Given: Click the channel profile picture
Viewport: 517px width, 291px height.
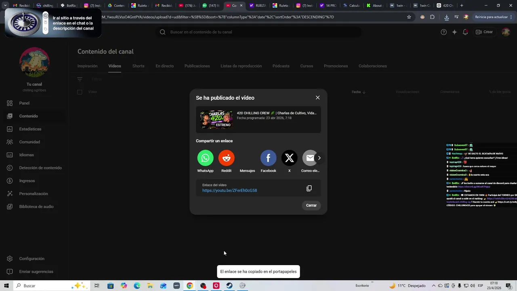Looking at the screenshot, I should [x=34, y=62].
